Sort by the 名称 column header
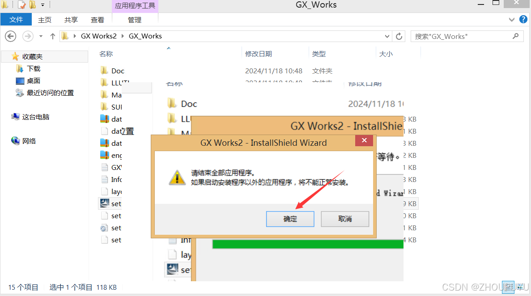 click(106, 54)
